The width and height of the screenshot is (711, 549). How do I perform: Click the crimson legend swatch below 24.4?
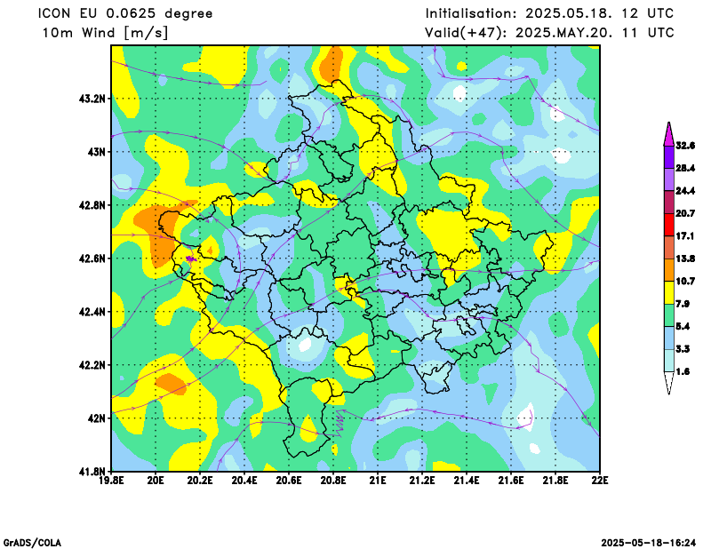click(x=669, y=203)
